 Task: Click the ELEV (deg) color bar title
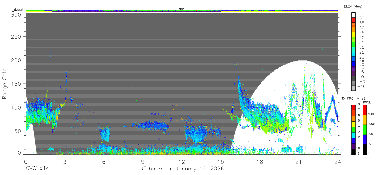[x=353, y=6]
